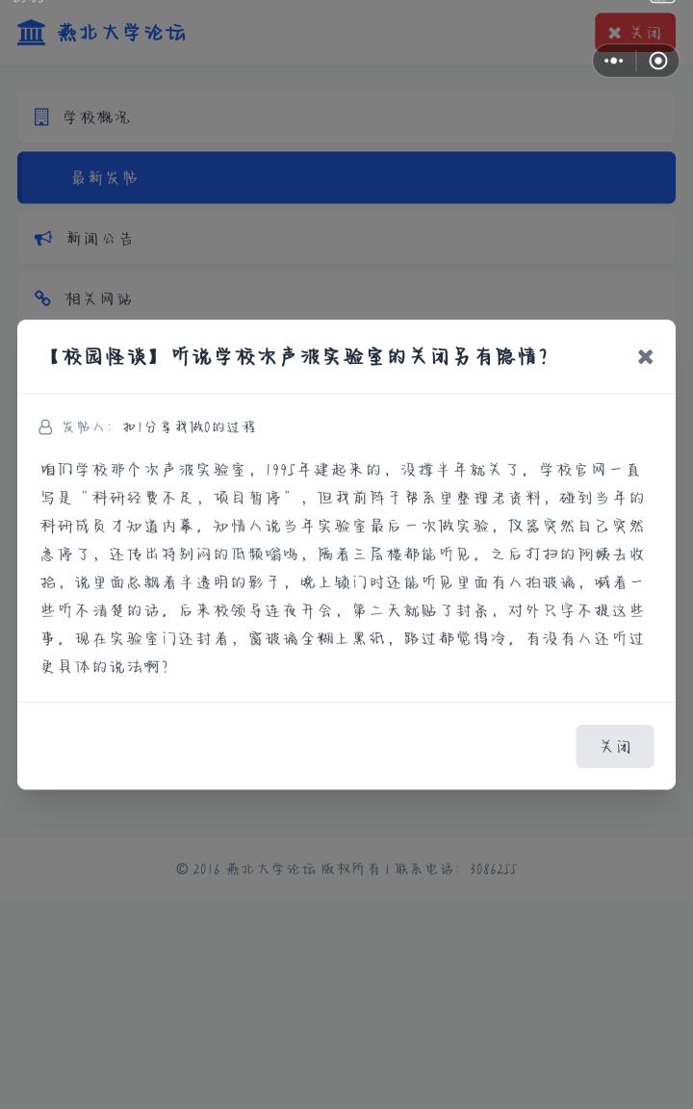Click the gray 关闭 button in dialog footer
693x1109 pixels.
point(614,746)
